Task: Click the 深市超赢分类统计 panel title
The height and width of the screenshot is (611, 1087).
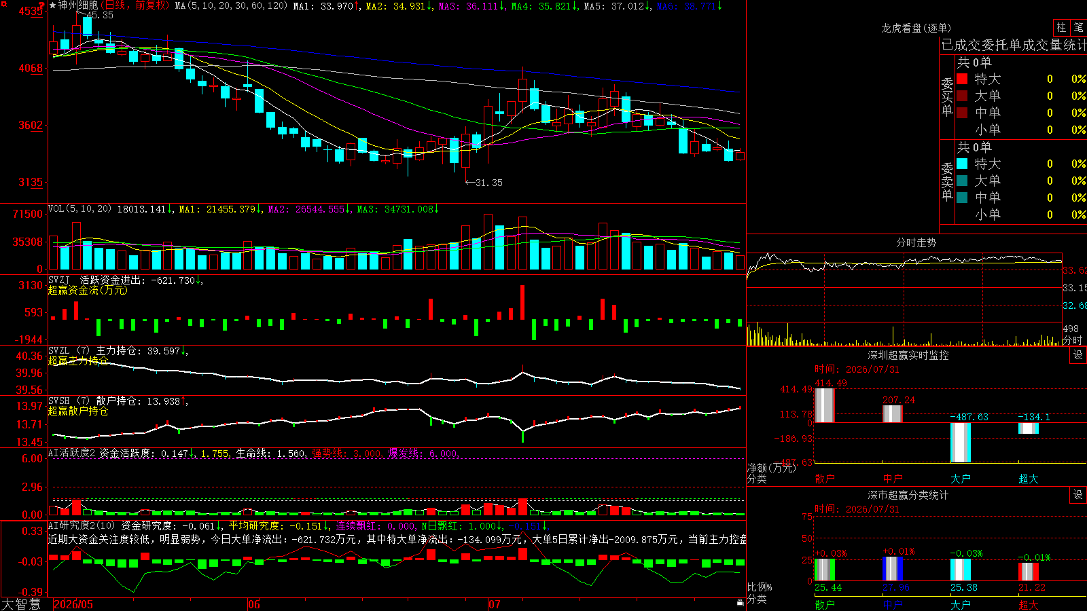Action: pos(908,495)
